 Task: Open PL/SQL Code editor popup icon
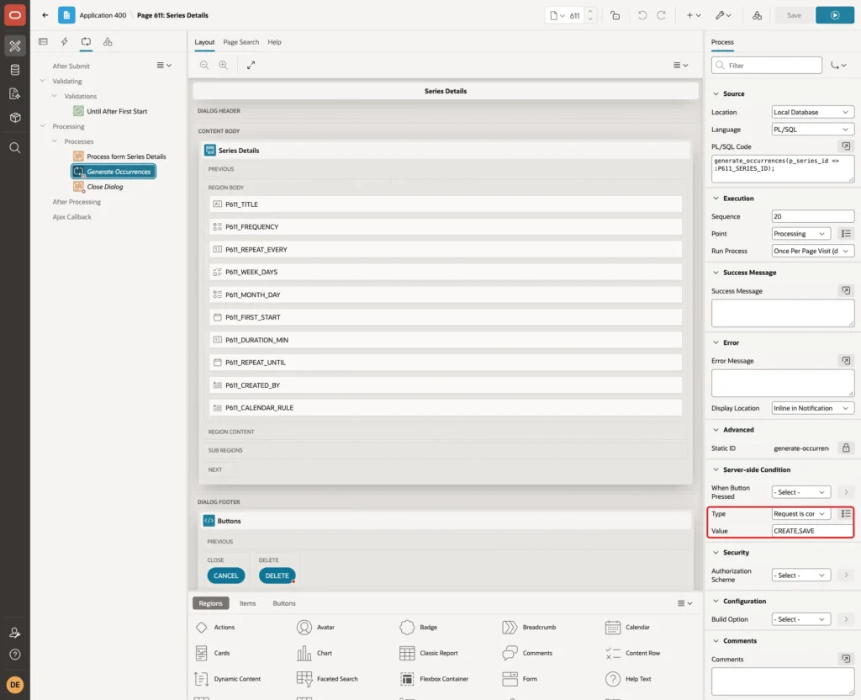click(x=846, y=146)
